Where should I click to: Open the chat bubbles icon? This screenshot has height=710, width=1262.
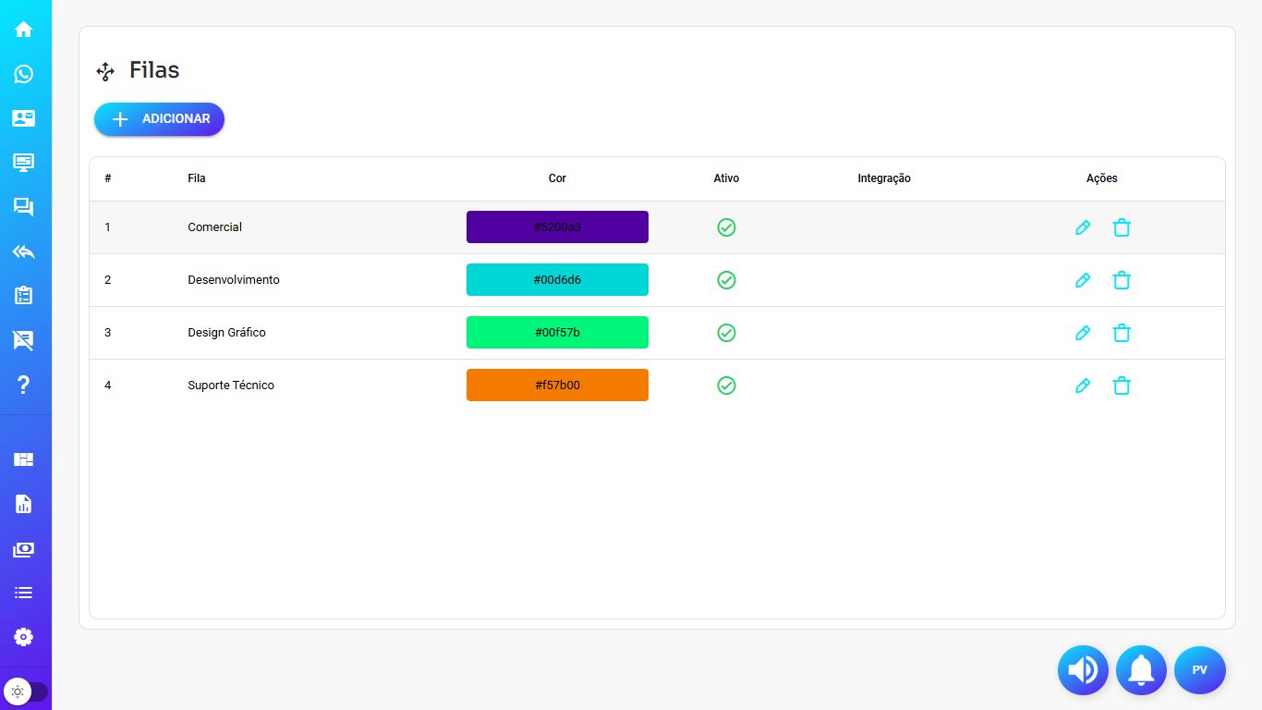click(23, 207)
